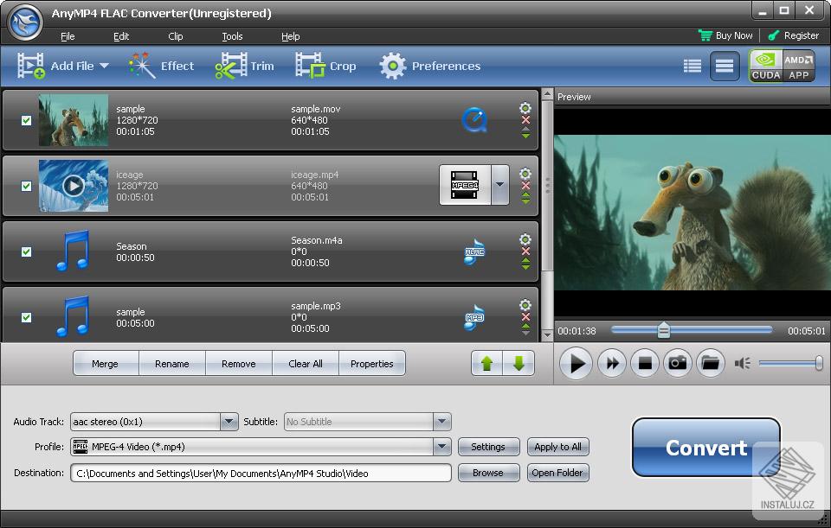Start conversion with the Convert button
The width and height of the screenshot is (831, 528).
(x=705, y=448)
